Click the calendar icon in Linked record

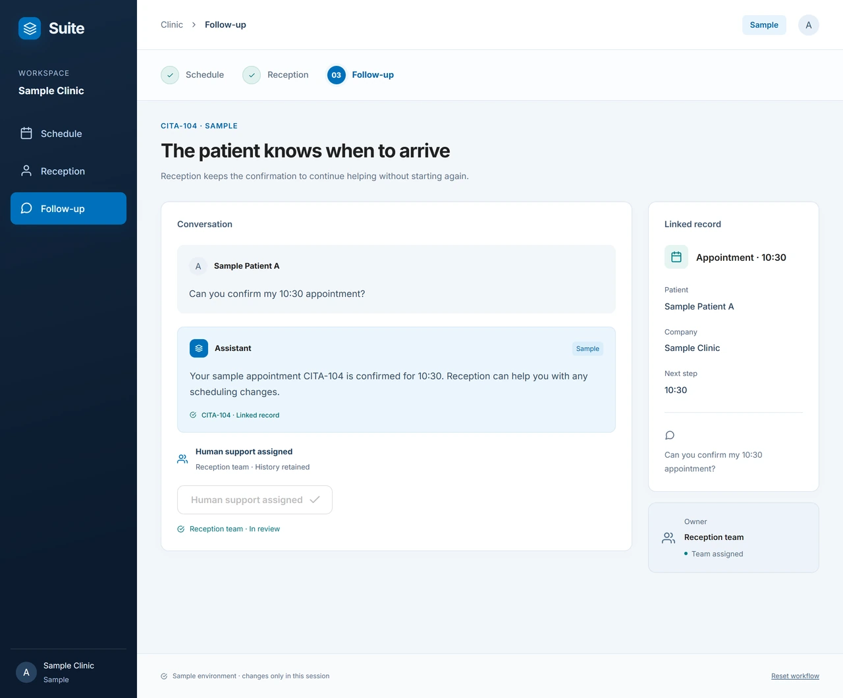tap(676, 257)
